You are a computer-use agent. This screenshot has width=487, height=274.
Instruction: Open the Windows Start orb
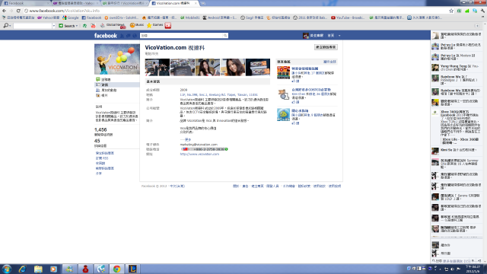coord(7,269)
